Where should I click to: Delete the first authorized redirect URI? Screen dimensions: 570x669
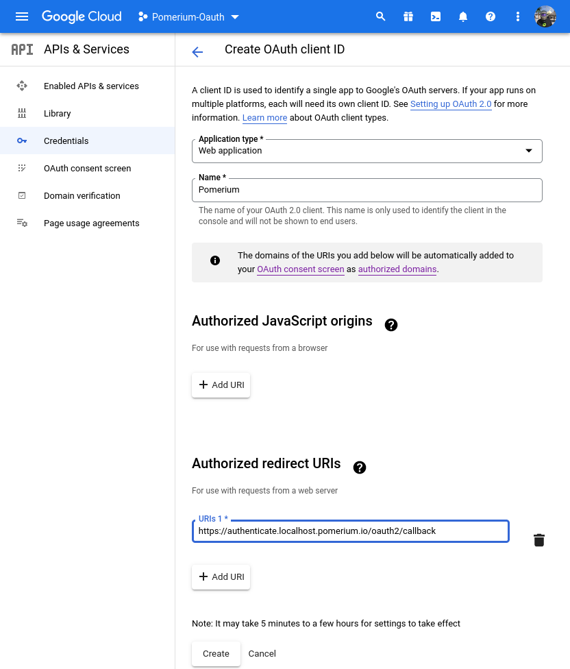coord(539,540)
